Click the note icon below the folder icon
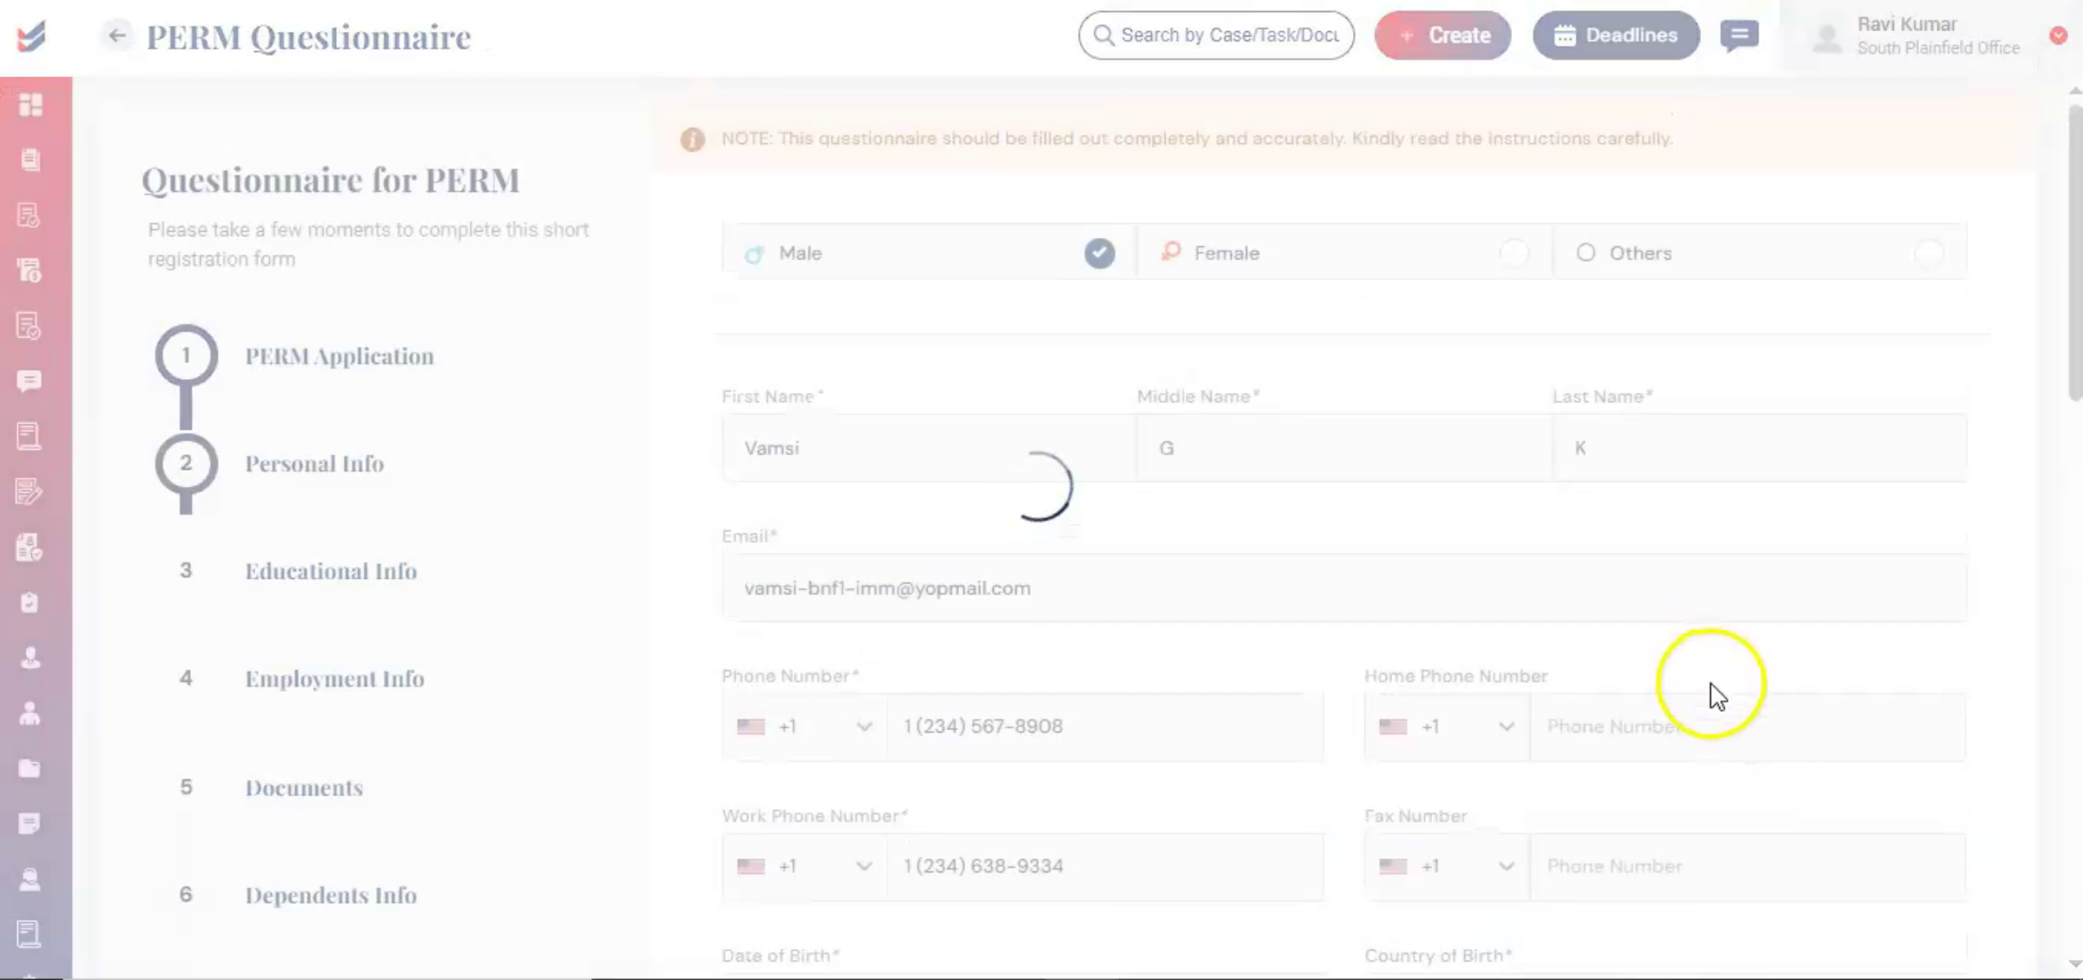Image resolution: width=2083 pixels, height=980 pixels. pos(30,824)
